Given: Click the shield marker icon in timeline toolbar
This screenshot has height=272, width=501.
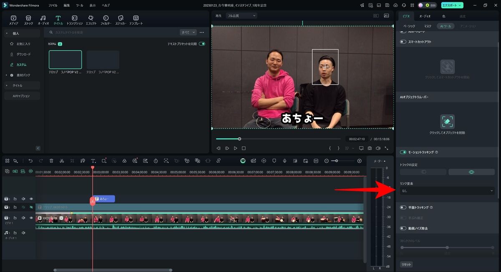Looking at the screenshot, I should coord(274,161).
